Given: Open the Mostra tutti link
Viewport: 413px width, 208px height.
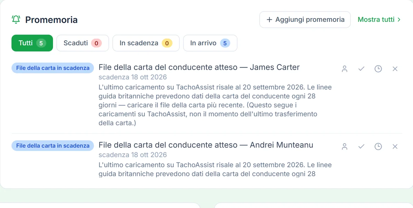Looking at the screenshot, I should (379, 20).
